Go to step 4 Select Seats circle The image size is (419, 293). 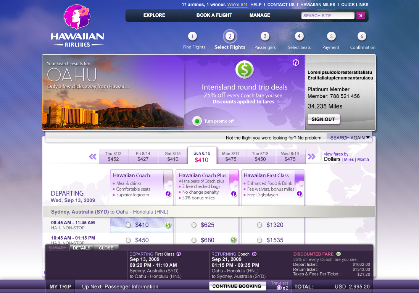point(299,36)
